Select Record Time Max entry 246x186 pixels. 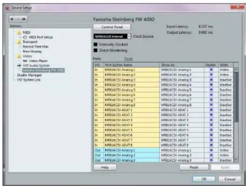pos(36,47)
